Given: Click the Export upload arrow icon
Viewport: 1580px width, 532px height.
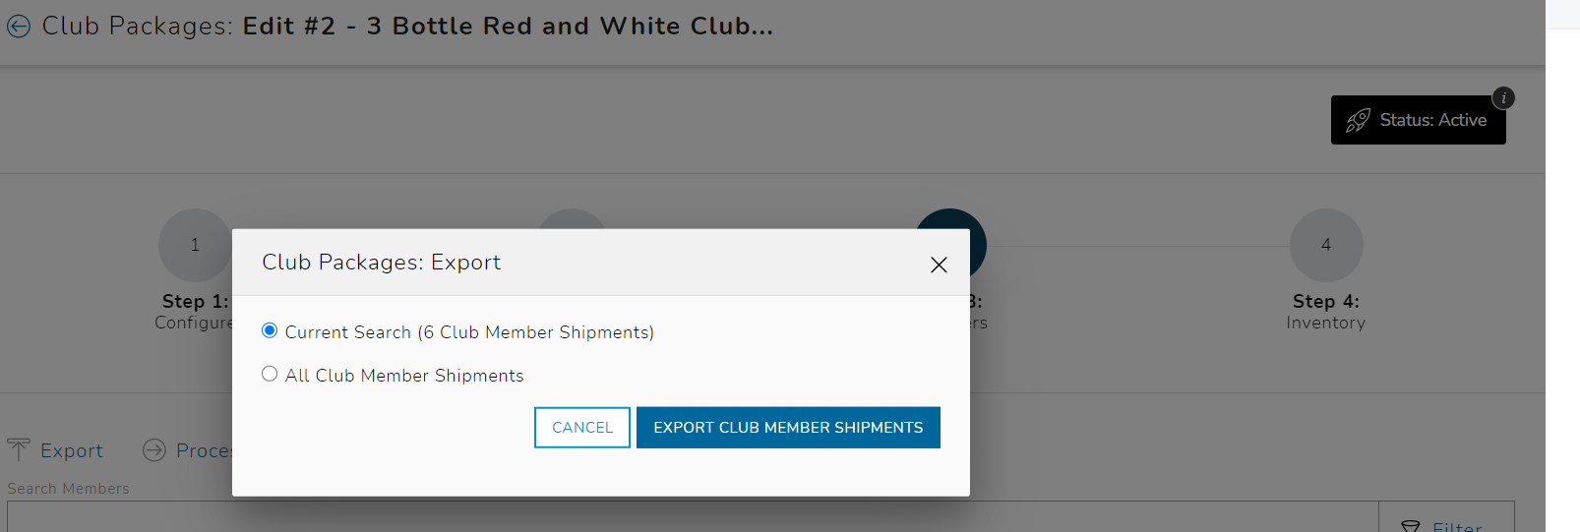Looking at the screenshot, I should (x=19, y=450).
